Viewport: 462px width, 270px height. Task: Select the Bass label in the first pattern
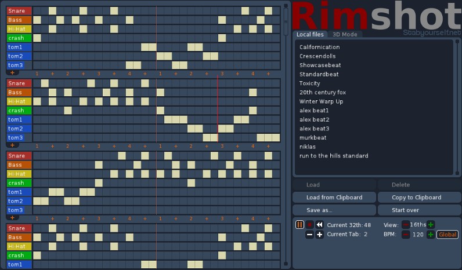19,20
